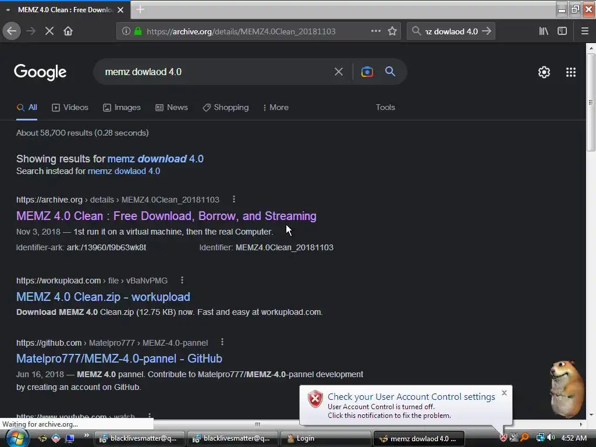Dismiss the User Account Control notification
The image size is (596, 447).
[x=504, y=393]
